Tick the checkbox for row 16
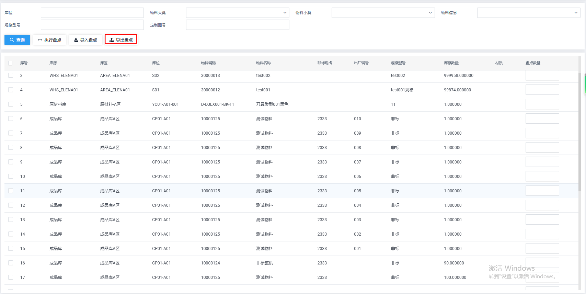 click(11, 263)
